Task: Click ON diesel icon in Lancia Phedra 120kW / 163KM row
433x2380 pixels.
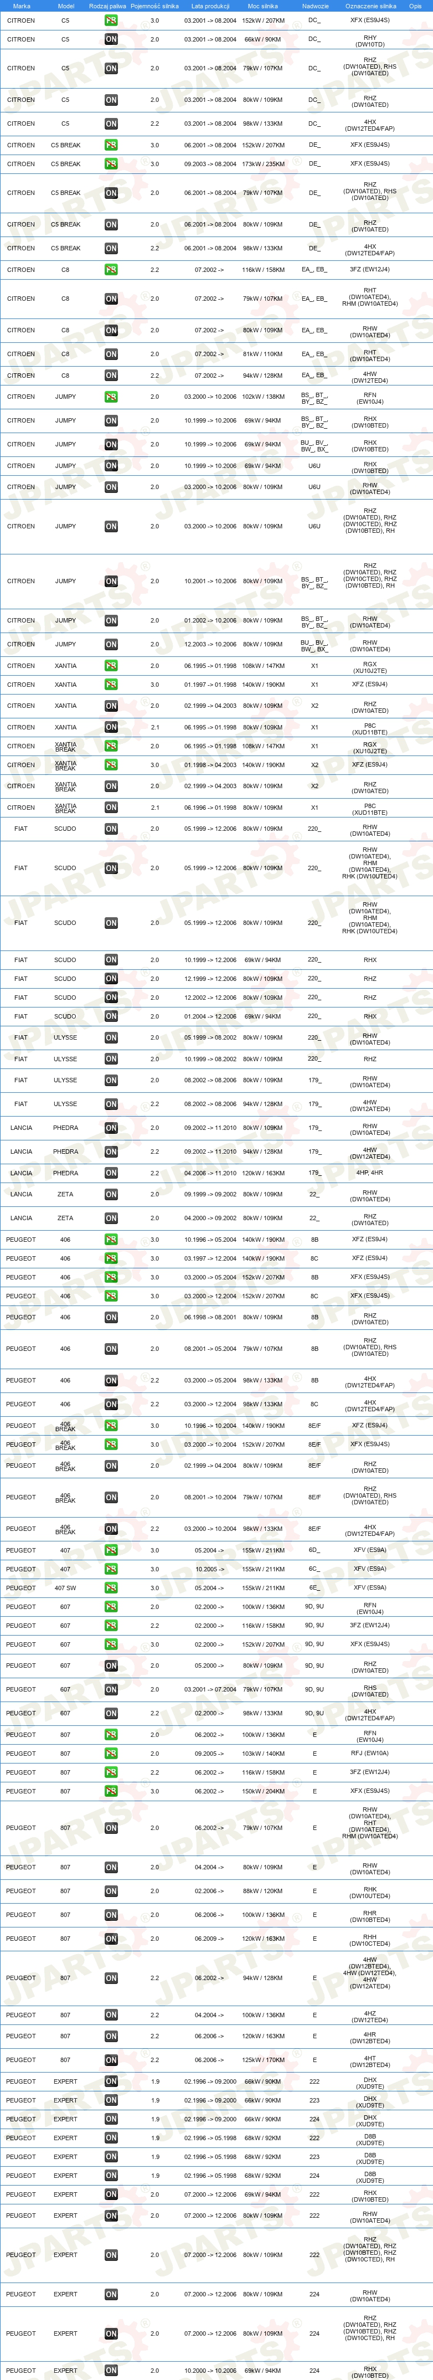Action: tap(111, 1173)
